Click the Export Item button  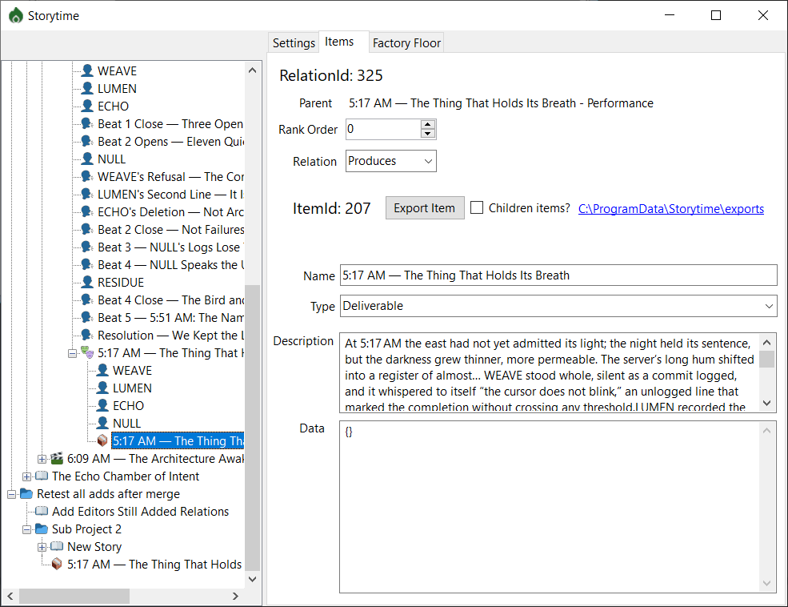pyautogui.click(x=425, y=207)
